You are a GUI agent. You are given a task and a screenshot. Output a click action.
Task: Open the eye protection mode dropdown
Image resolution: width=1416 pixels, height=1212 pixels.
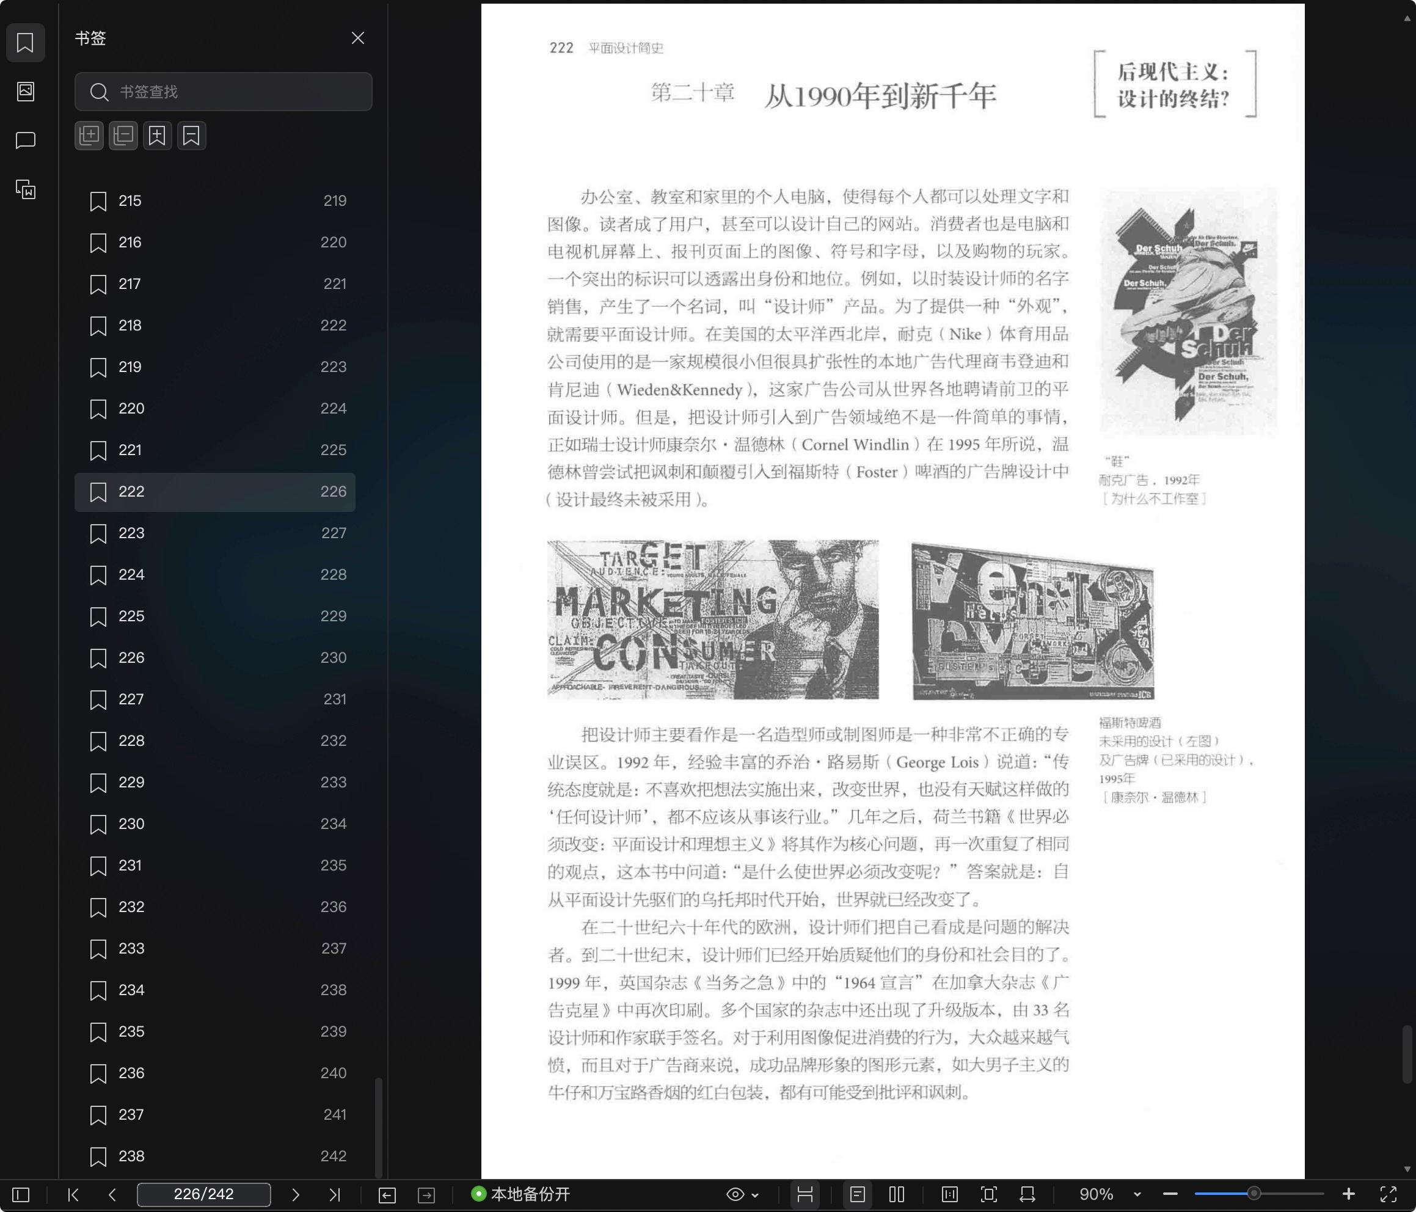(x=743, y=1195)
